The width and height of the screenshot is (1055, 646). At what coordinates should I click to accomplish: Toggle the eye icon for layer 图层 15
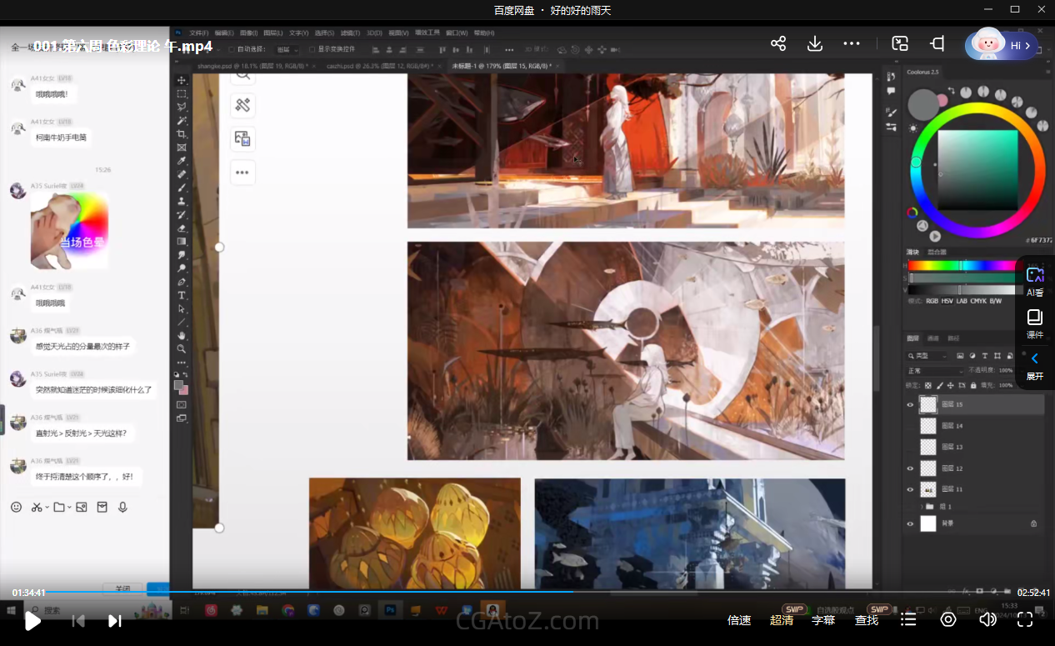tap(910, 404)
